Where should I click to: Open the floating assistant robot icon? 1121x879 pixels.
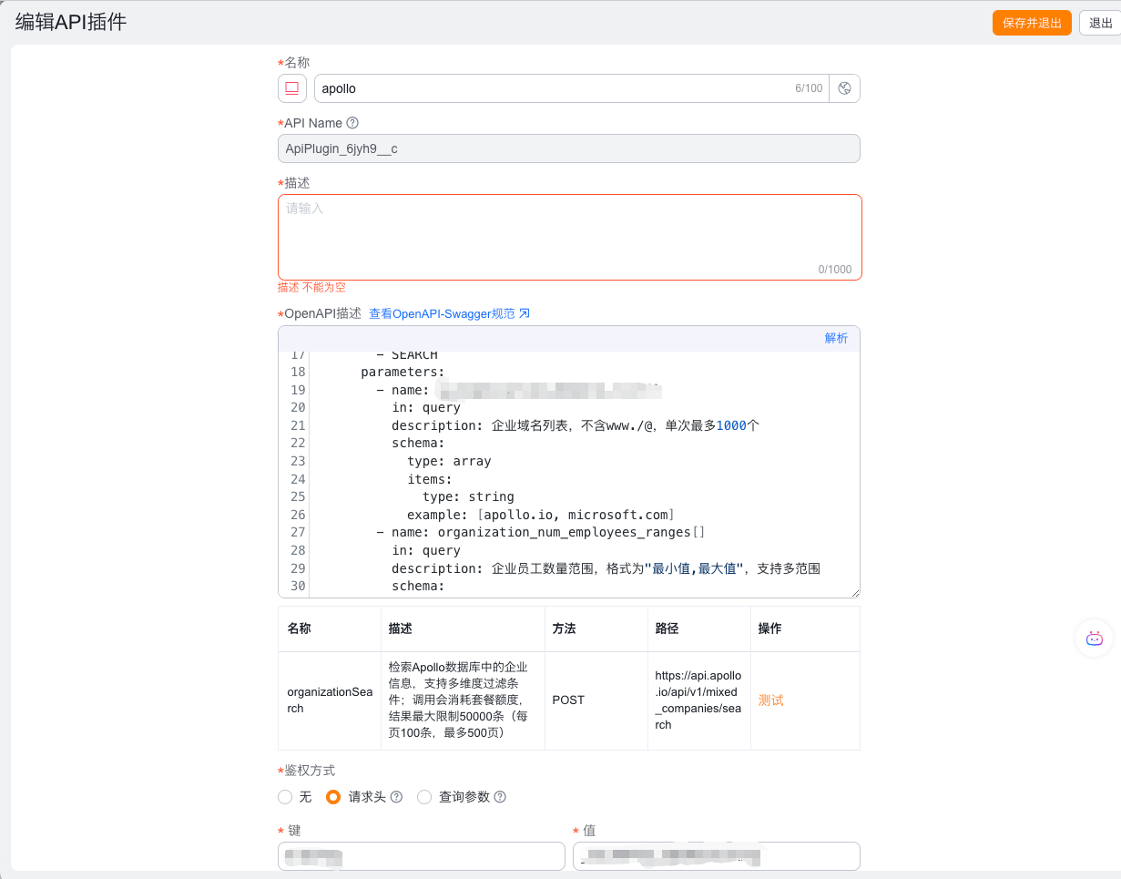(1095, 639)
